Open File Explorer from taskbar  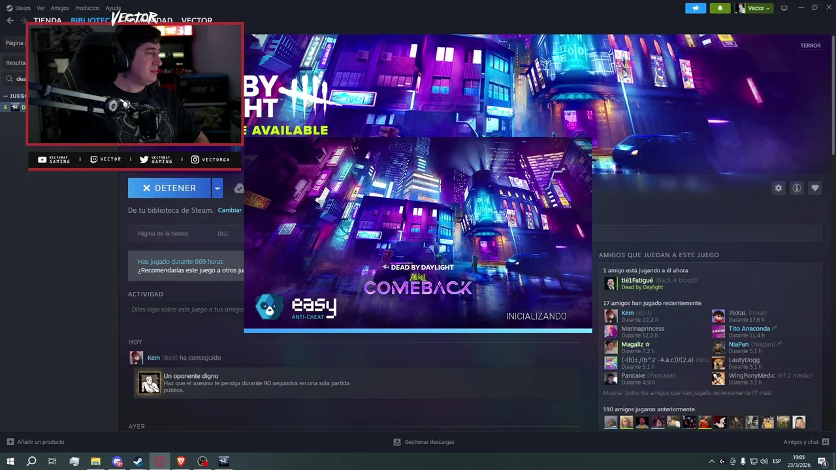point(95,462)
